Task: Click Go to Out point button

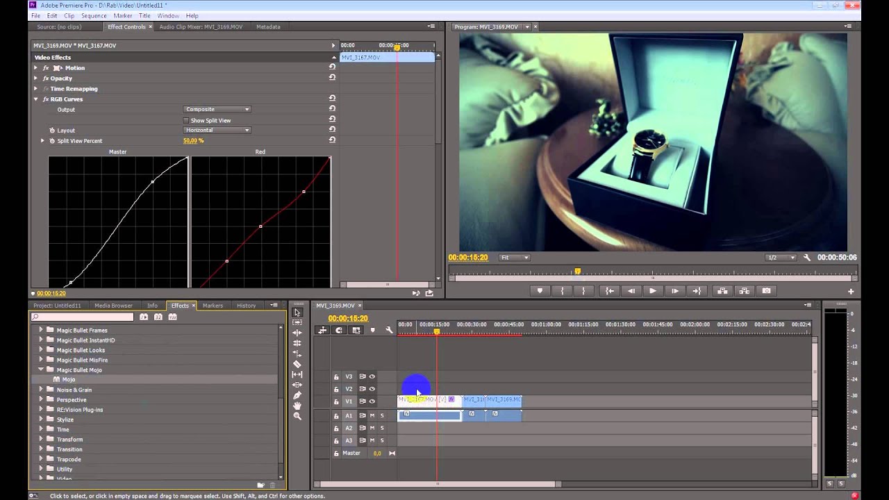Action: coord(697,291)
